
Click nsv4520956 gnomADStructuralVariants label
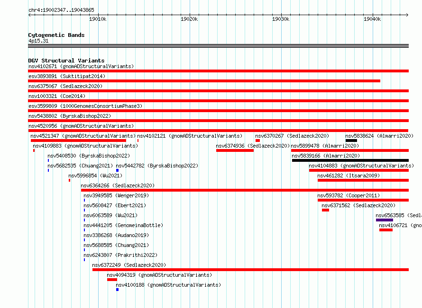81,126
